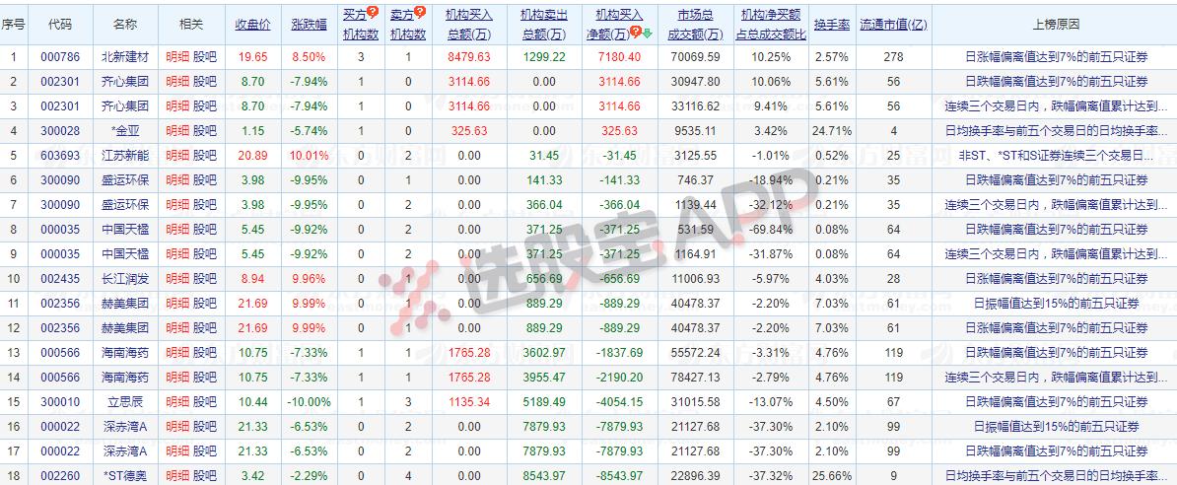Screen dimensions: 1177x485
Task: Open the 江苏新能 stock name link
Action: (125, 156)
